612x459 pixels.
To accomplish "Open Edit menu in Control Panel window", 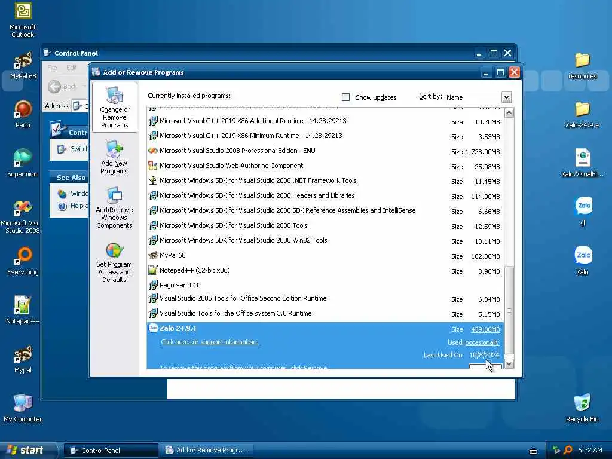I will click(72, 68).
